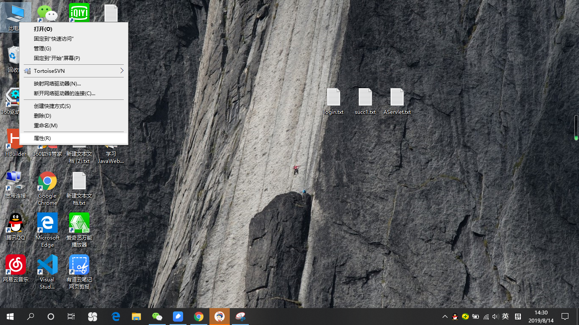Click the fan-shaped app taskbar icon
579x325 pixels.
pos(92,317)
